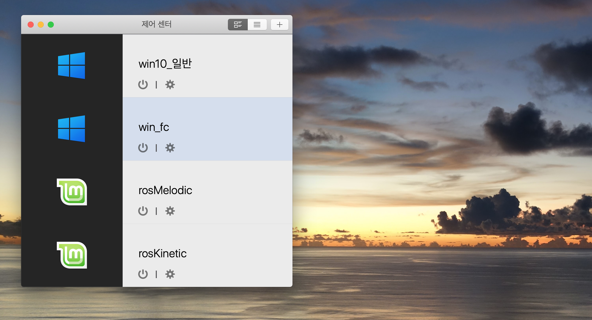Select the win_fc row label
This screenshot has height=320, width=592.
click(x=154, y=127)
